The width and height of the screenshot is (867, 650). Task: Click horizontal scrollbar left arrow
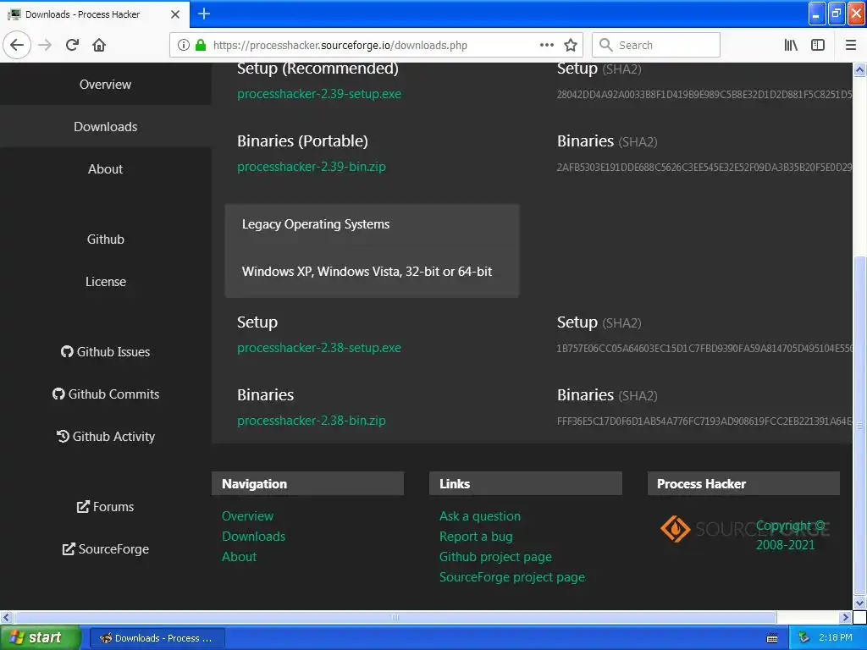[6, 617]
